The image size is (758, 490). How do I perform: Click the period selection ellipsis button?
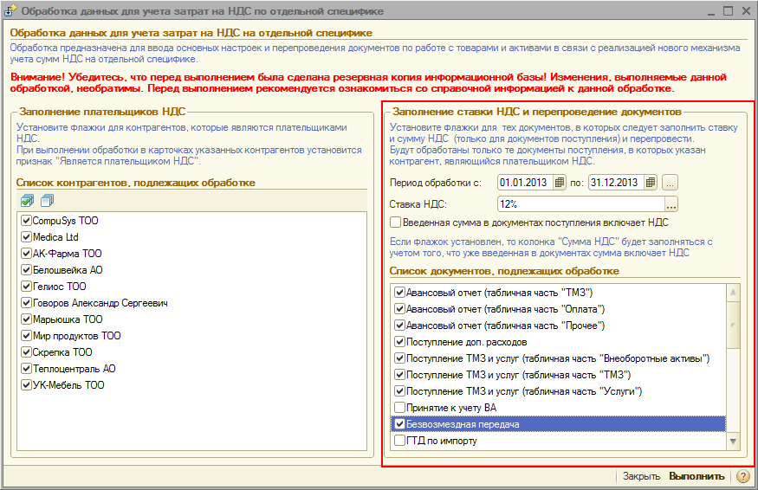(671, 183)
